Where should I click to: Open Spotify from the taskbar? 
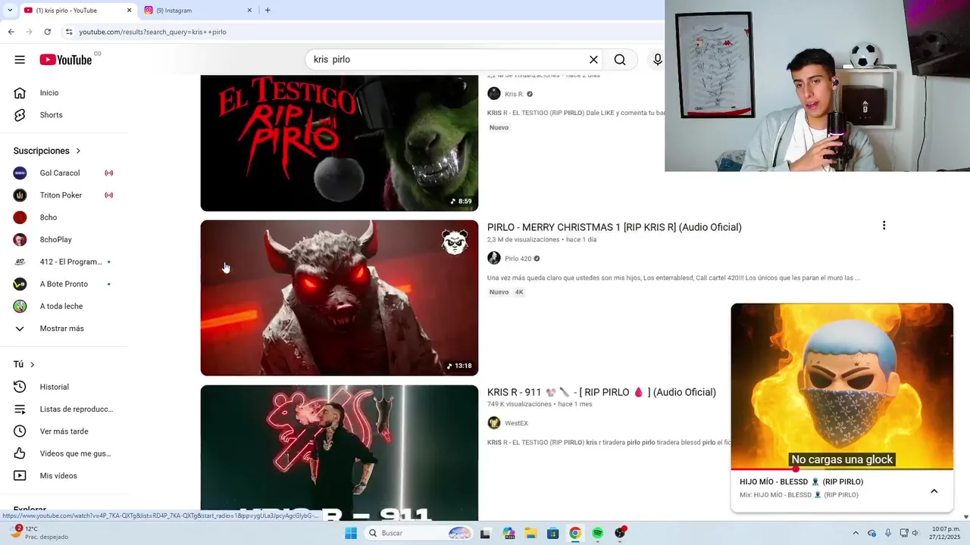click(x=598, y=533)
